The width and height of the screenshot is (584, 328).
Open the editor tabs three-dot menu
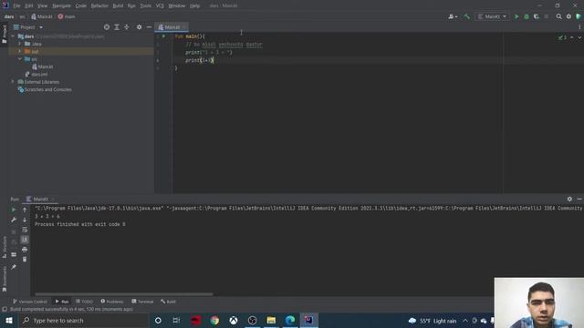click(579, 27)
